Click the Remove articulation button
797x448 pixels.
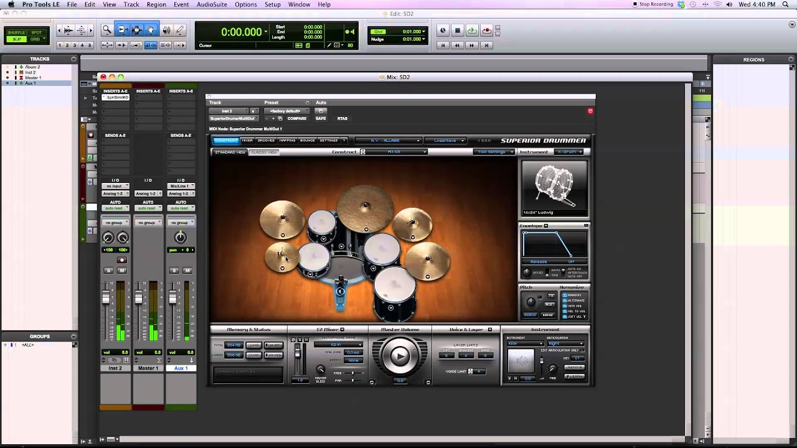(x=575, y=367)
